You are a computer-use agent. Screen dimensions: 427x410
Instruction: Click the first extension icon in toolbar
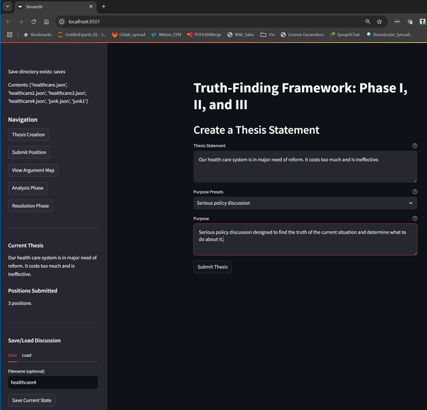pos(397,21)
